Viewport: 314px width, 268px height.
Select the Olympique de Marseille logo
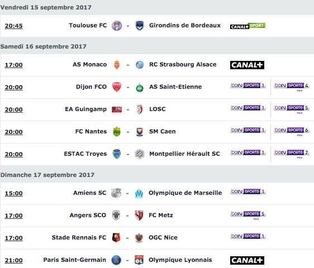(139, 193)
